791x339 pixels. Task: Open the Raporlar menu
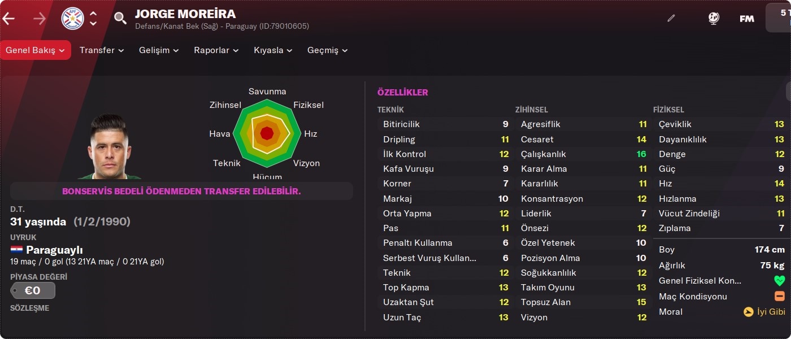pyautogui.click(x=216, y=50)
